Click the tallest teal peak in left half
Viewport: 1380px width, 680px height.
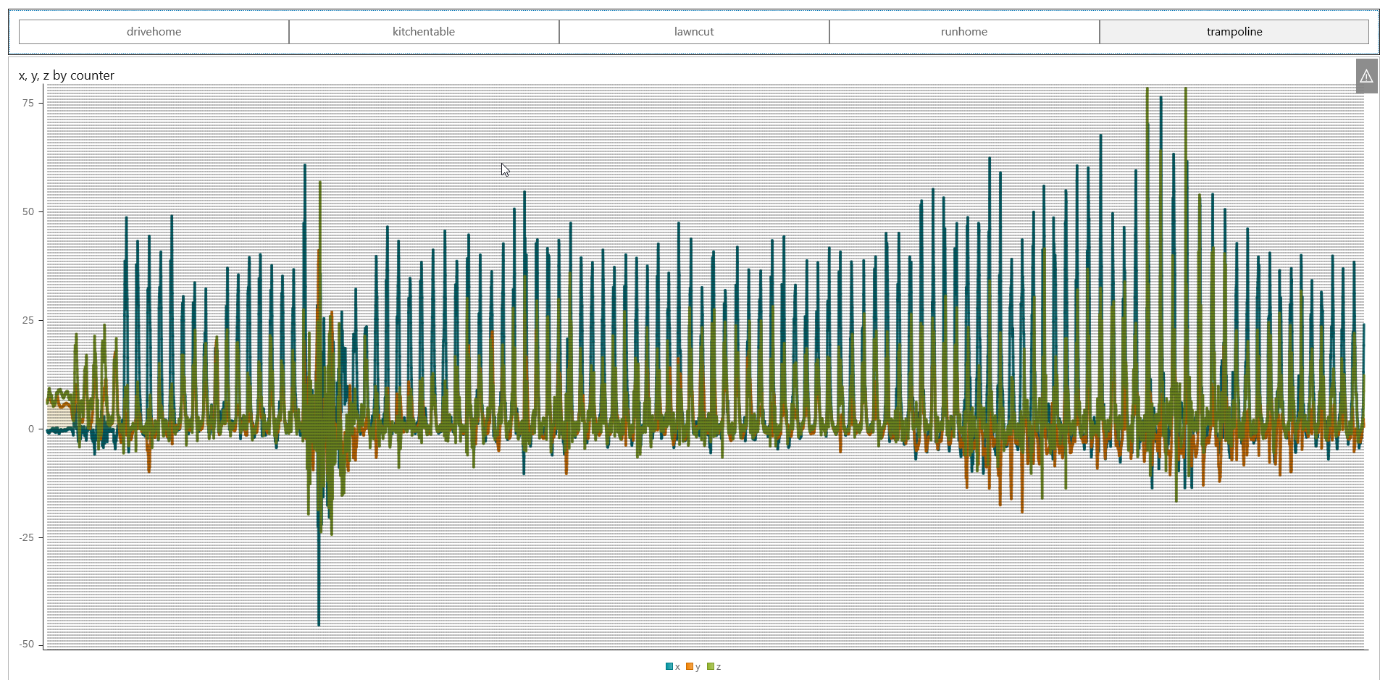point(305,166)
